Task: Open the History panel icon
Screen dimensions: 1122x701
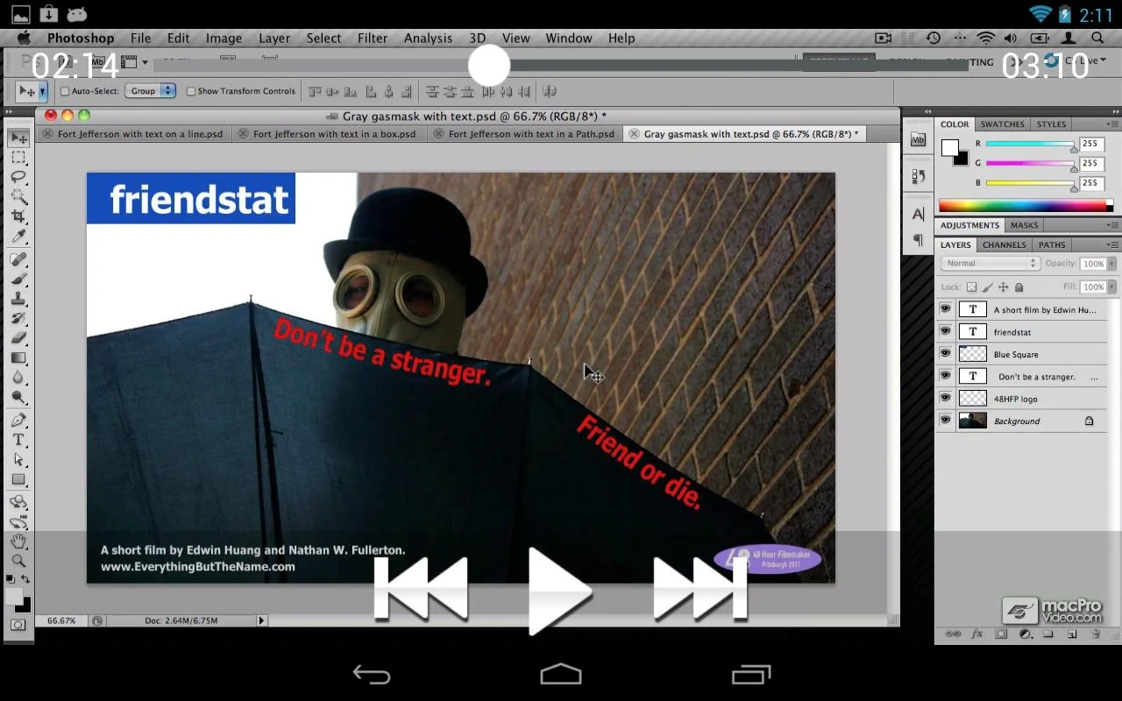Action: tap(918, 176)
